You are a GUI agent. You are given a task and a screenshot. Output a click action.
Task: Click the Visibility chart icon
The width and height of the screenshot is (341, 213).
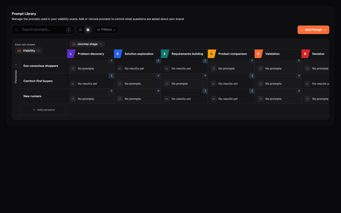(19, 51)
